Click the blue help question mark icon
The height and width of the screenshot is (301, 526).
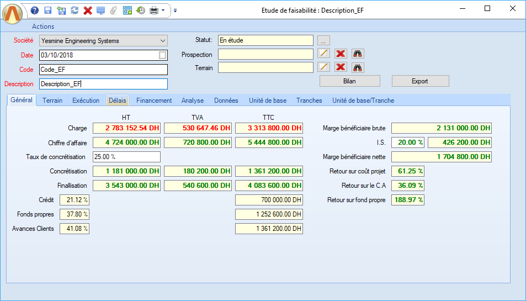(x=34, y=10)
